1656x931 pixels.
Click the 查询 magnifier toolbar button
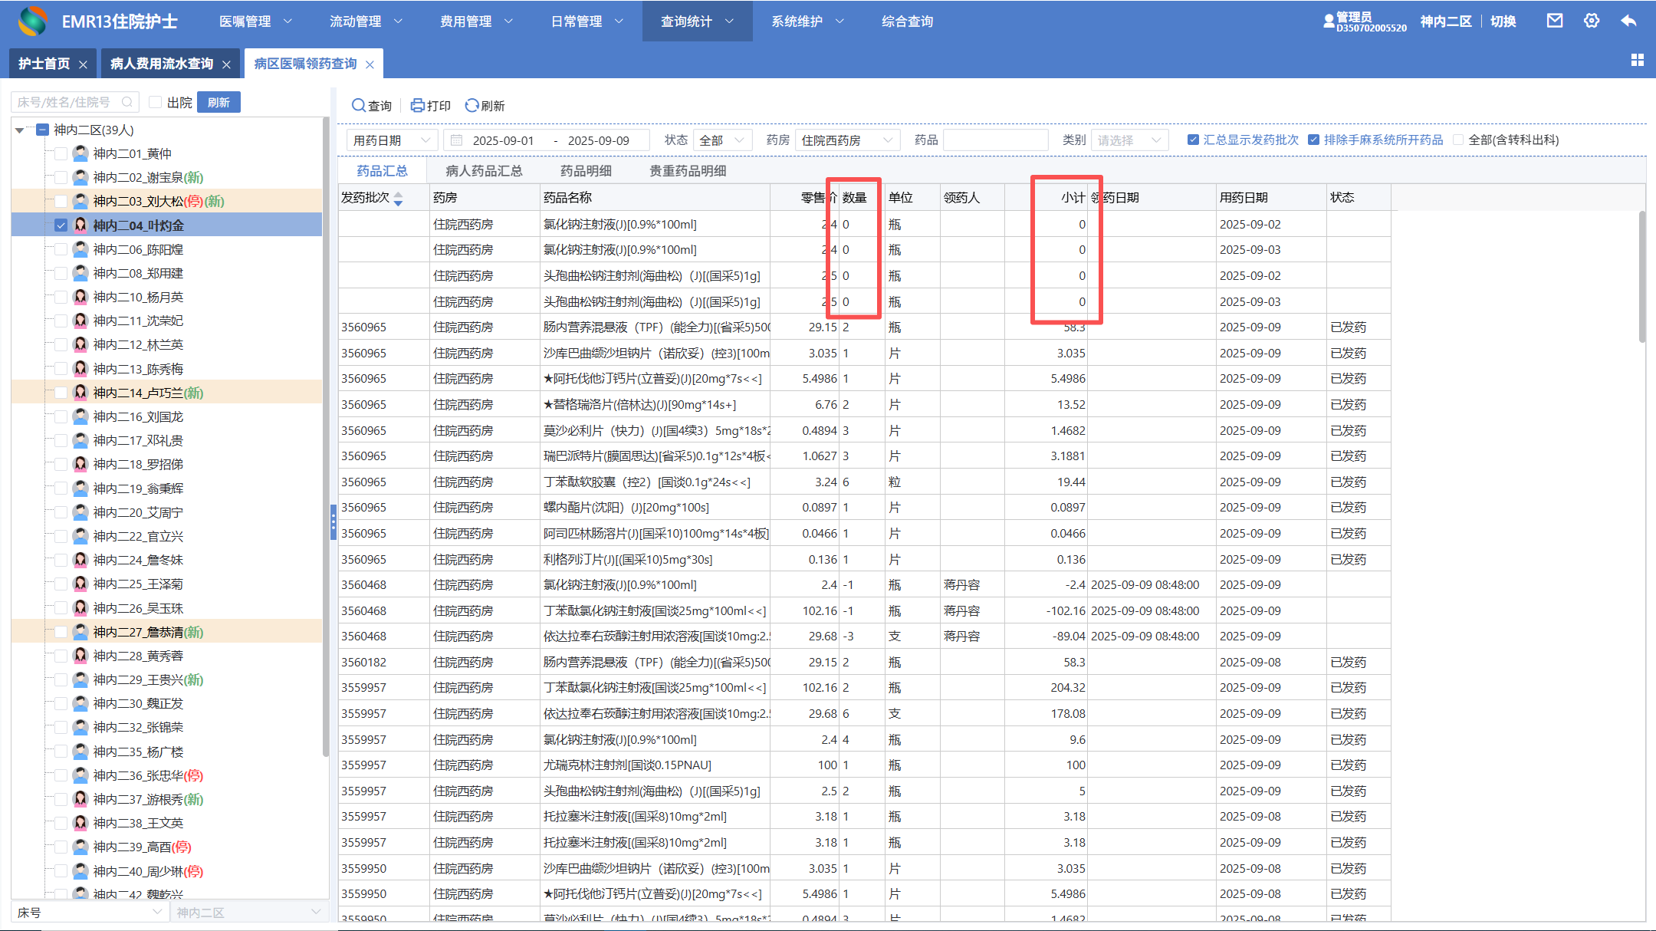pos(359,105)
